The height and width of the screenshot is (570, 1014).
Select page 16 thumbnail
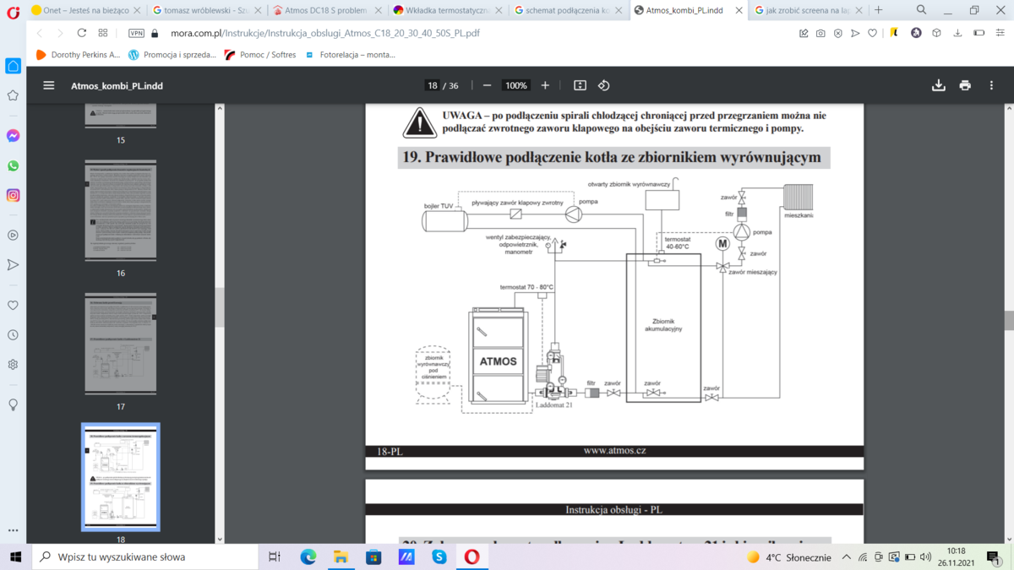[120, 209]
